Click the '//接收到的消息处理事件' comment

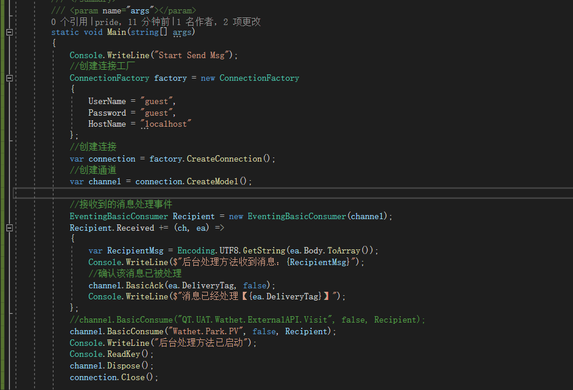point(121,205)
